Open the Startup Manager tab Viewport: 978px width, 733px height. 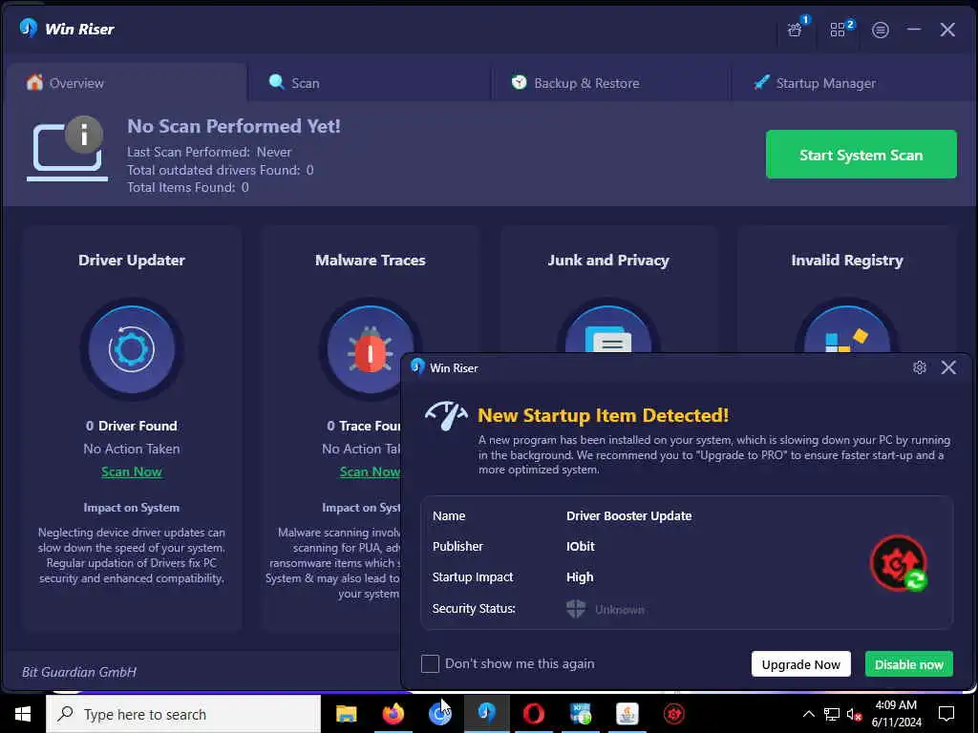click(853, 83)
